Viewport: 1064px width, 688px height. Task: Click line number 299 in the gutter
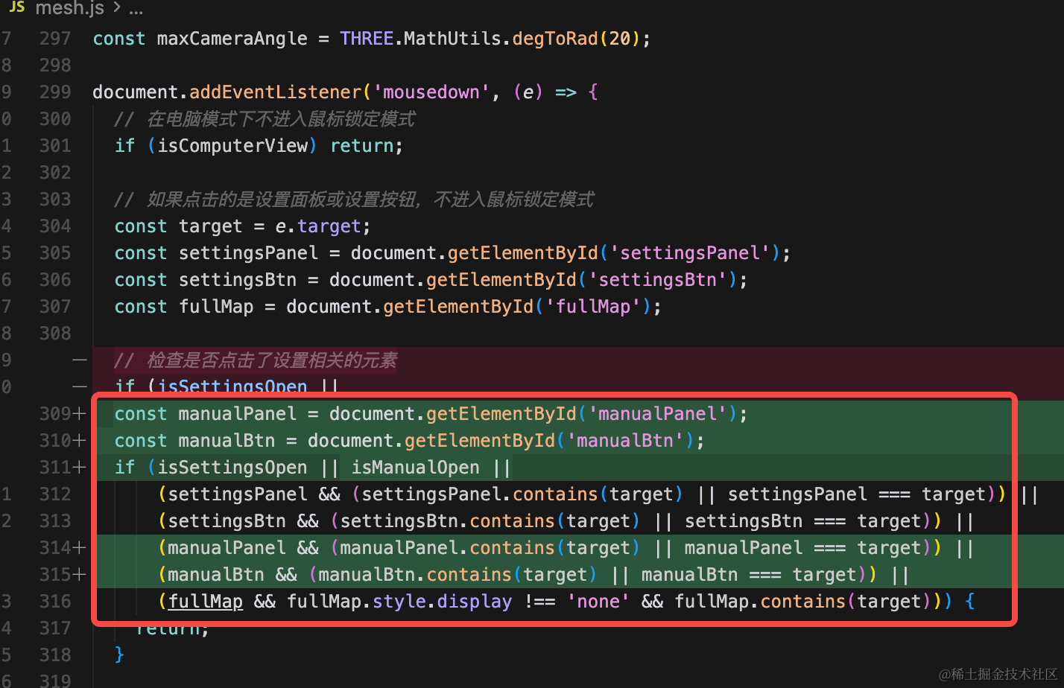[x=55, y=92]
